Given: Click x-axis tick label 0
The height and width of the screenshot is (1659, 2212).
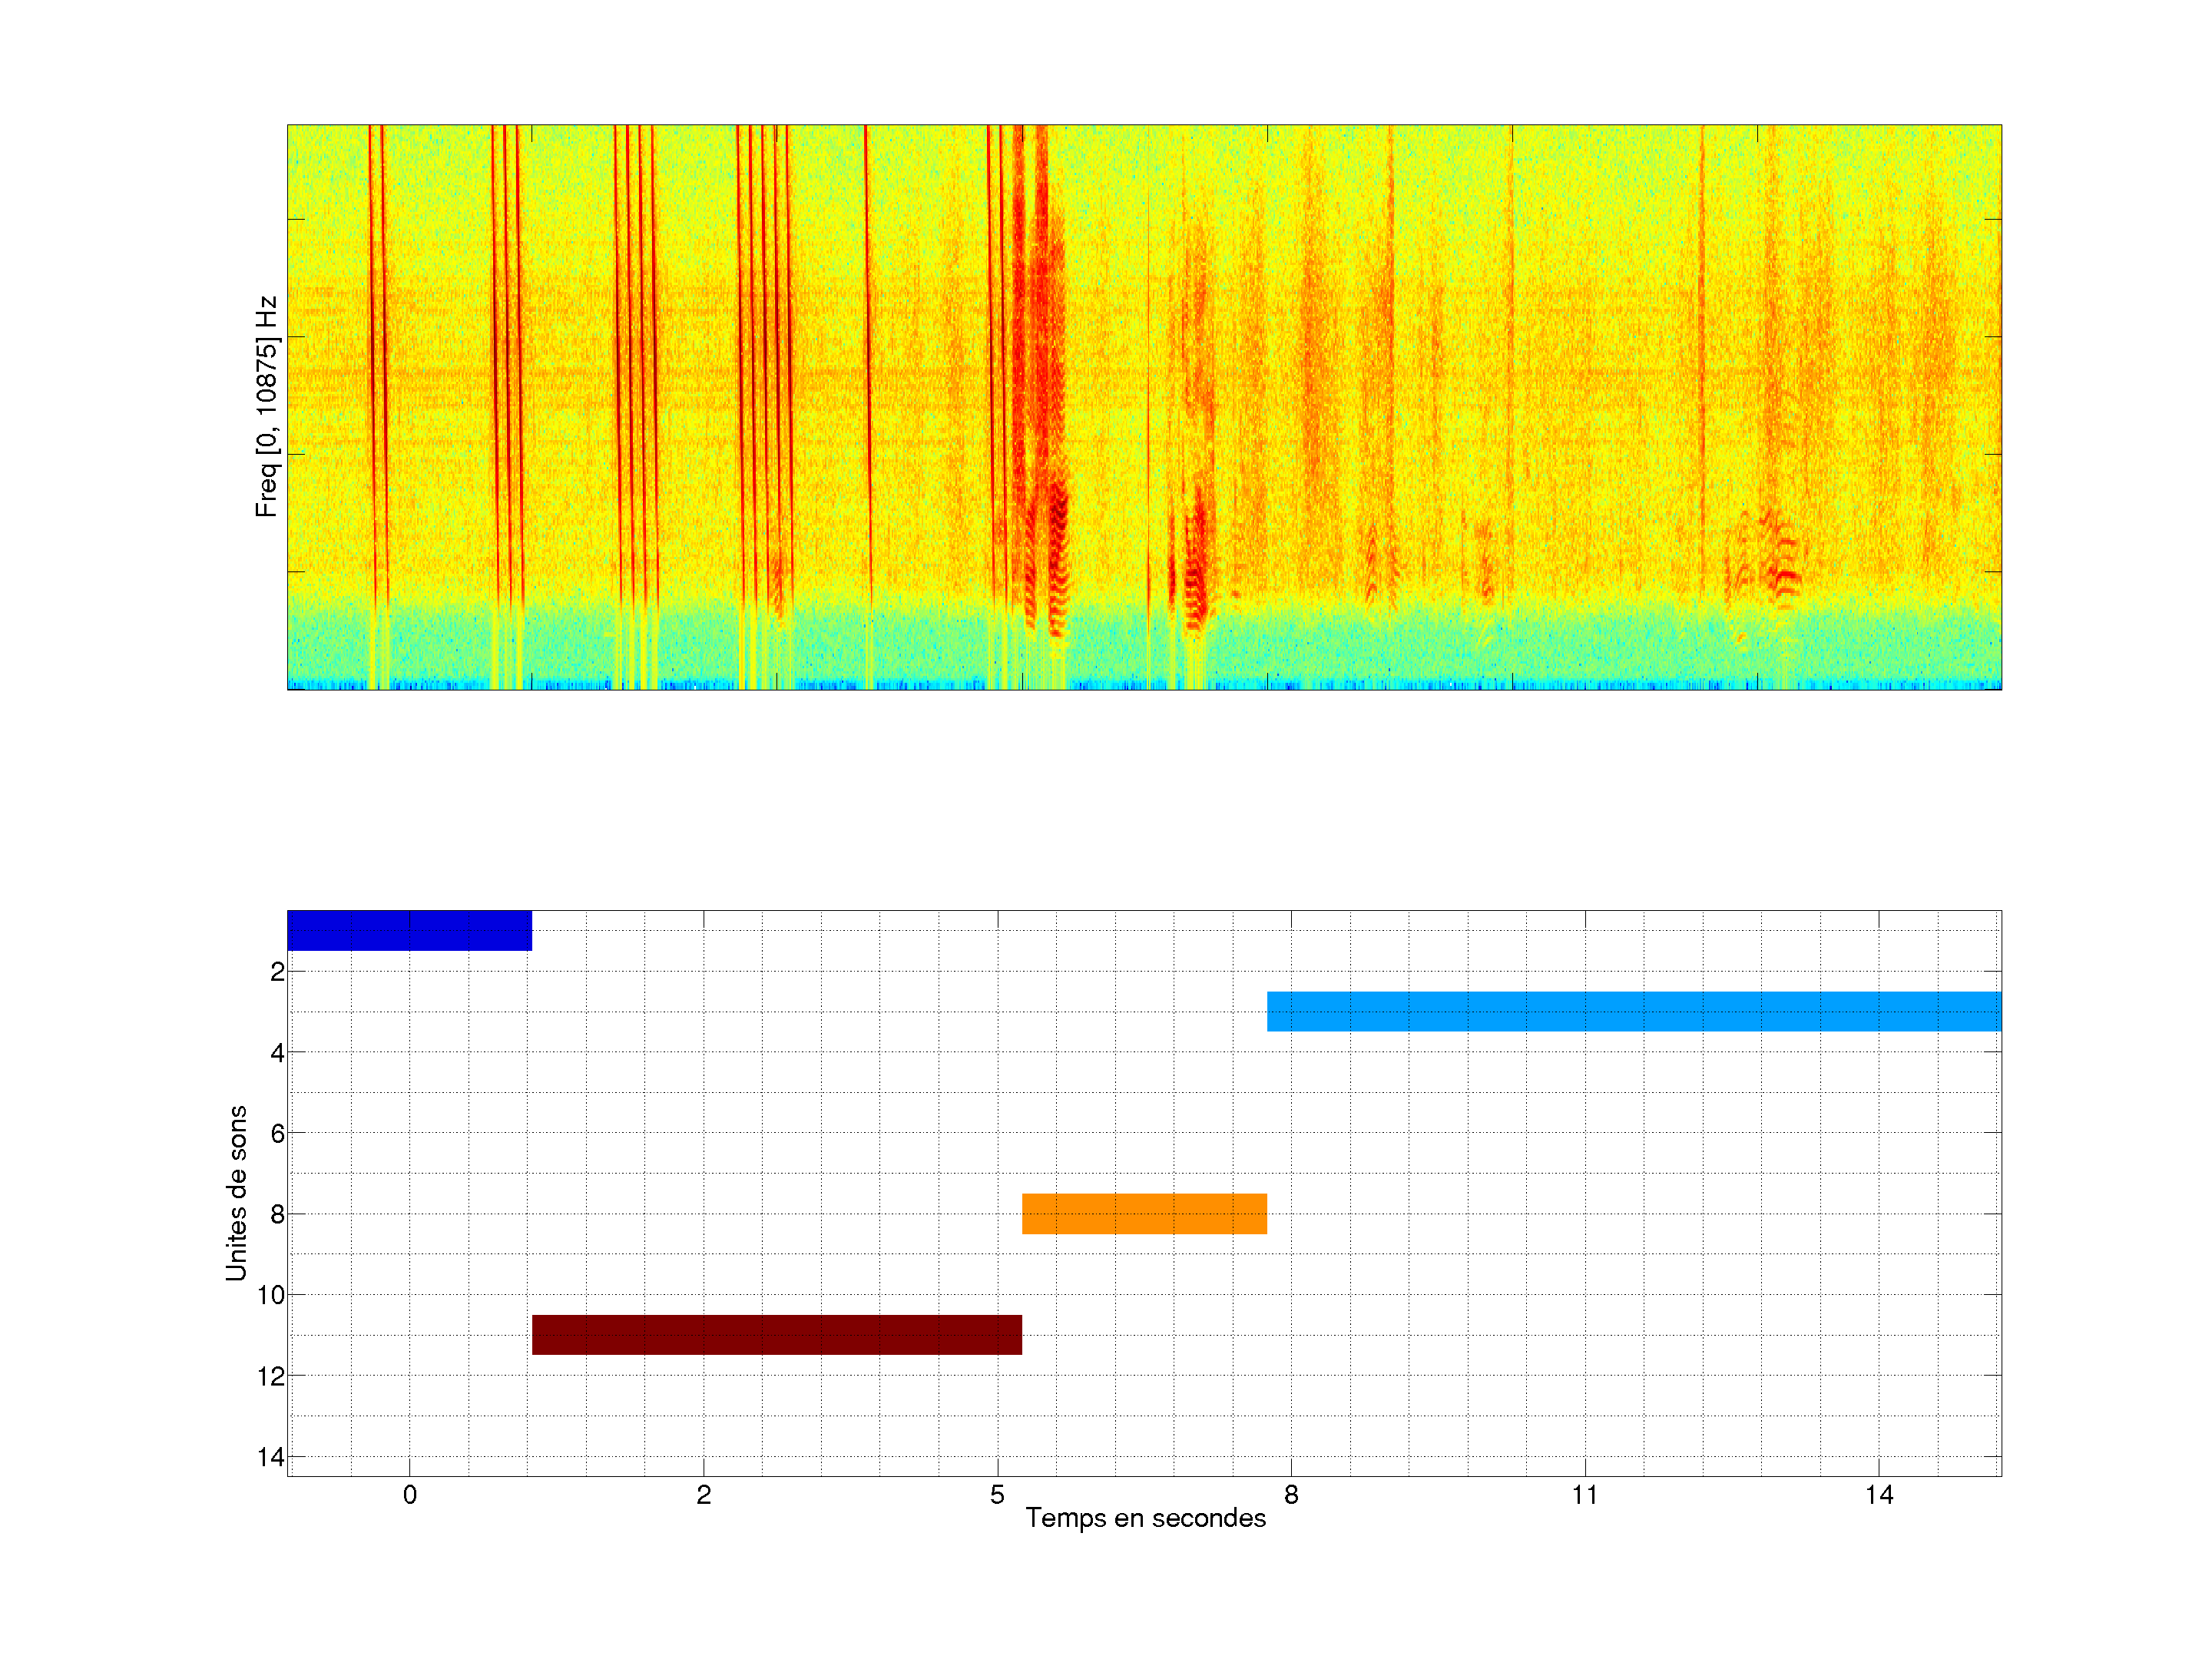Looking at the screenshot, I should click(409, 1495).
